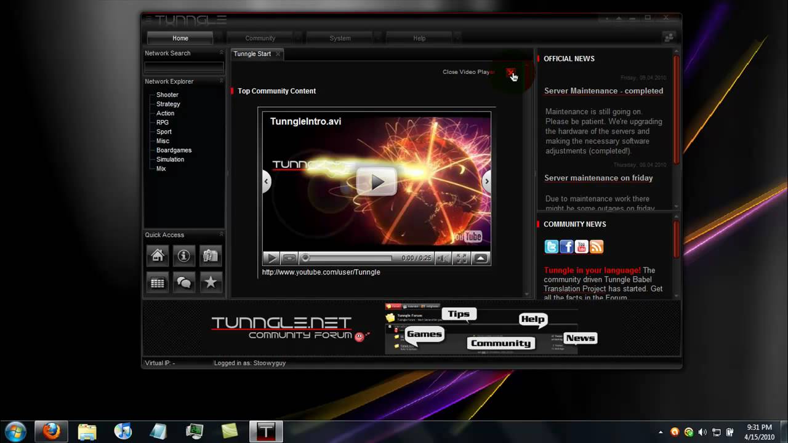Open the Home quick access icon
Screen dimensions: 788x443
click(x=158, y=255)
